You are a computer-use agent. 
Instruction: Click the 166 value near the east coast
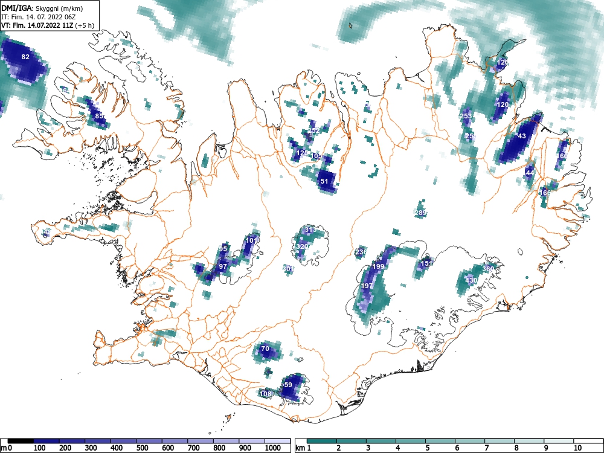pyautogui.click(x=545, y=193)
